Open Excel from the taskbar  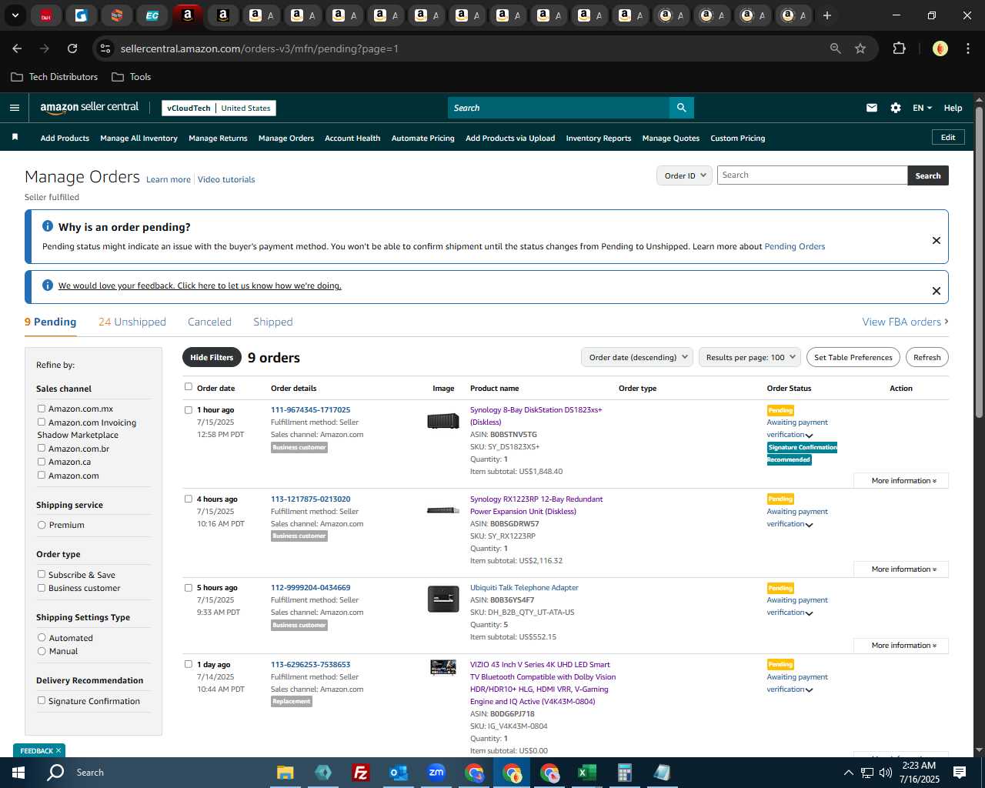click(x=586, y=773)
